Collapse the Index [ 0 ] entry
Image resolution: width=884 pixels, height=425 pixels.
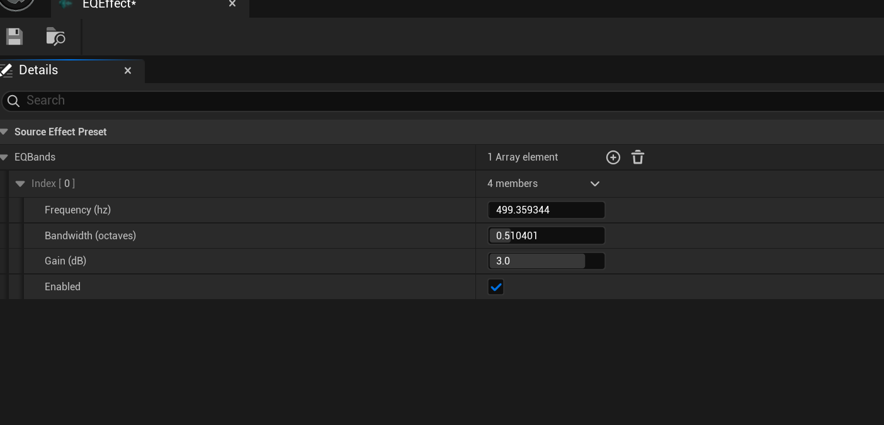20,184
